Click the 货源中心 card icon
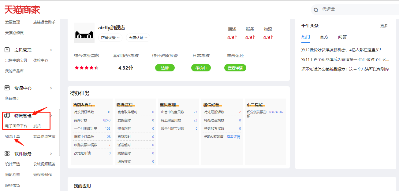 click(7, 88)
